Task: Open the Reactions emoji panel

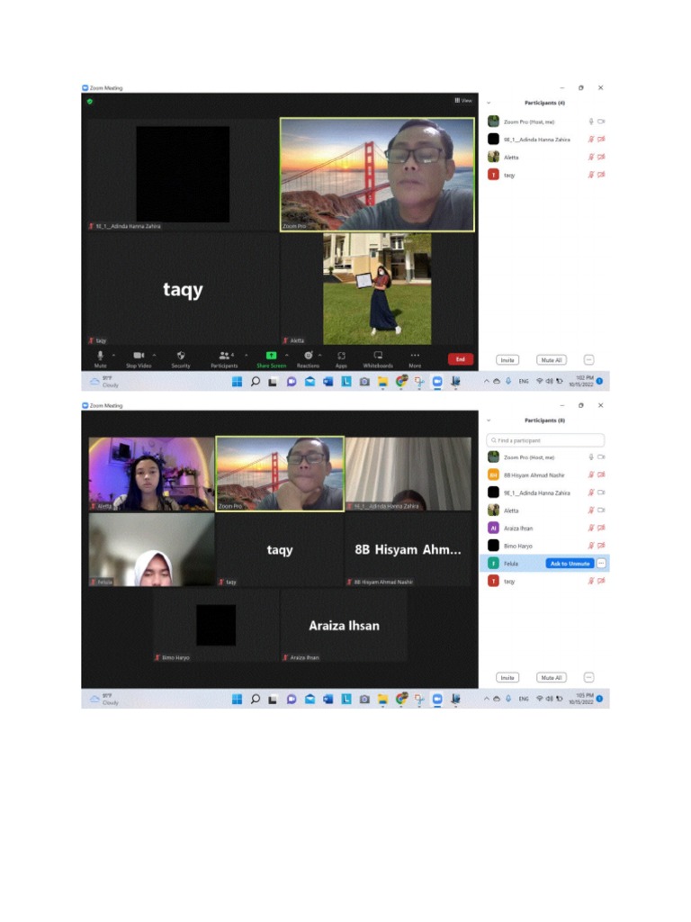Action: (x=308, y=359)
